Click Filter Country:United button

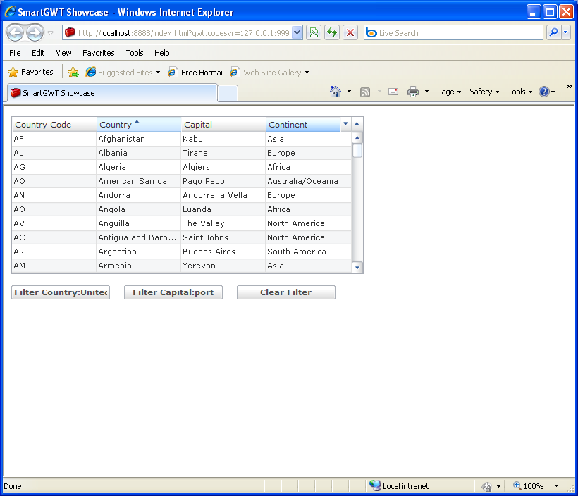[61, 292]
